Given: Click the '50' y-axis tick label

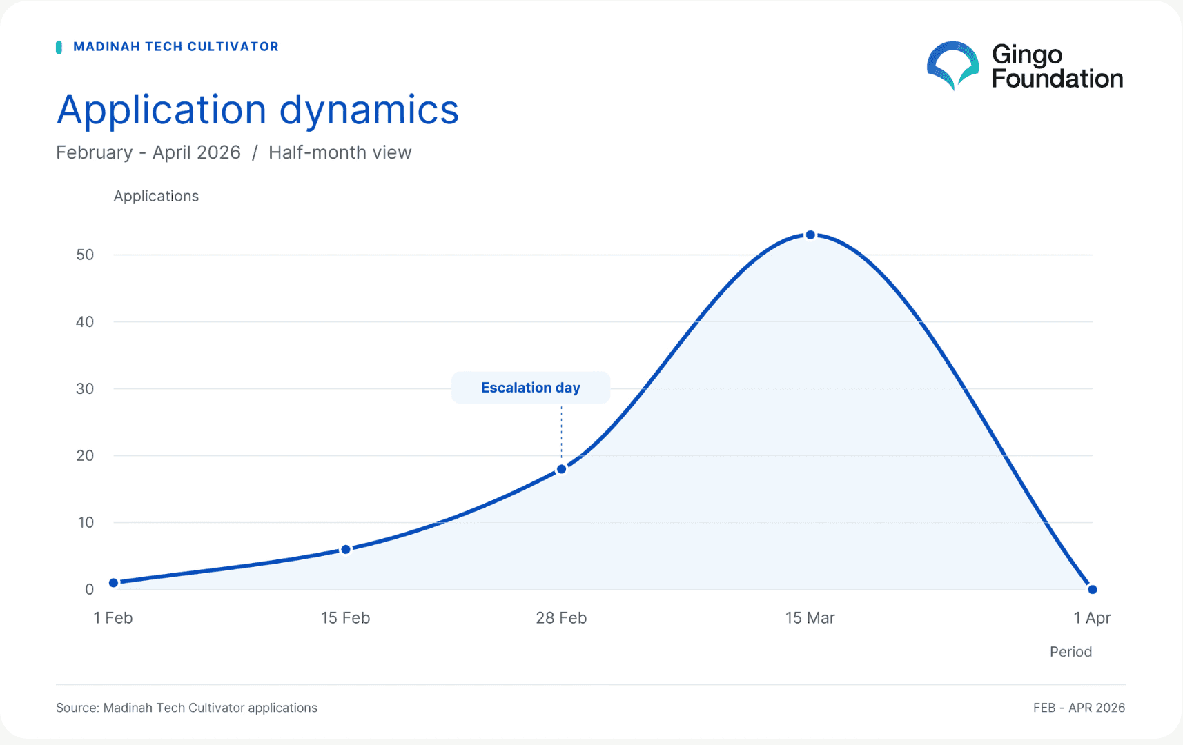Looking at the screenshot, I should click(85, 255).
